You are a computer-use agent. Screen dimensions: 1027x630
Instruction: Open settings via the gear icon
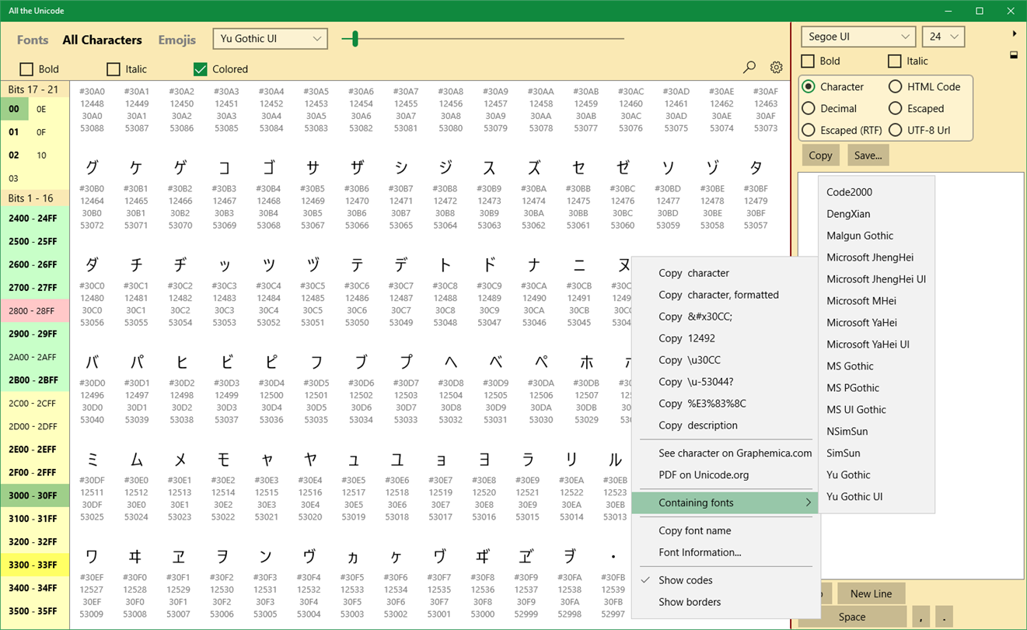(x=776, y=68)
